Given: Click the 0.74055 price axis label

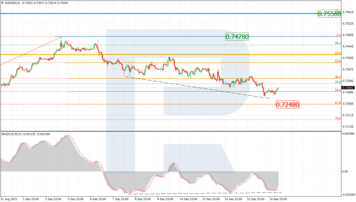Looking at the screenshot, I should (349, 58).
